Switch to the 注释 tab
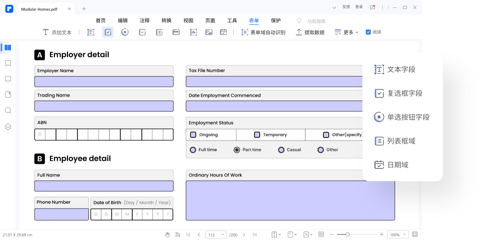This screenshot has height=240, width=483. pos(144,20)
